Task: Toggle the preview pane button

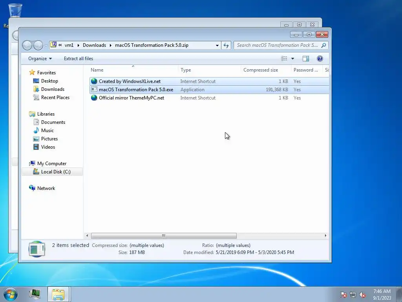Action: pyautogui.click(x=306, y=59)
